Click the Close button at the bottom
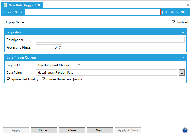191x136 pixels. coord(72,130)
